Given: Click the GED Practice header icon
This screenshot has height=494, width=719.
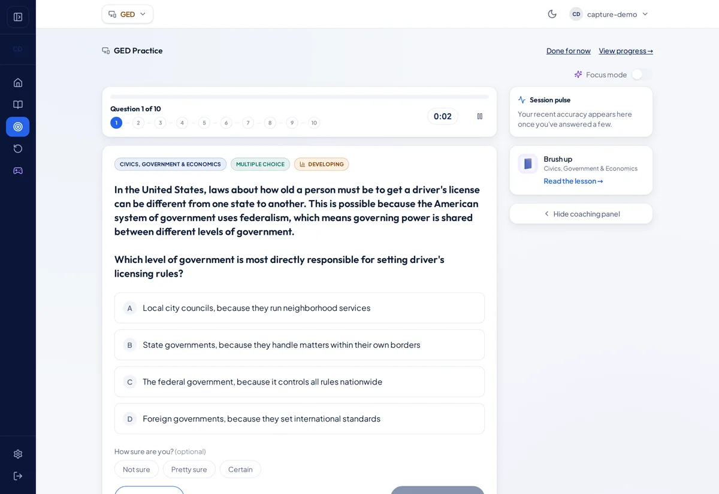Looking at the screenshot, I should [x=106, y=51].
